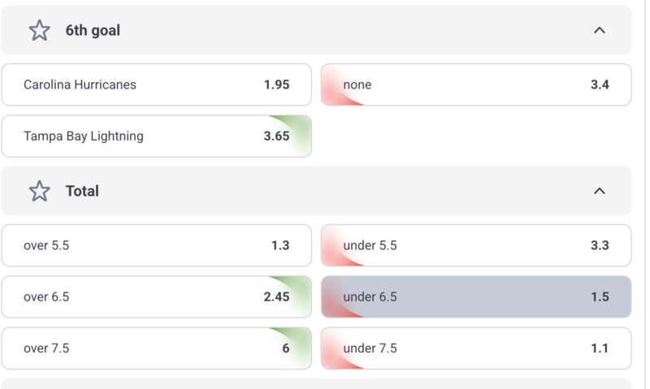Click the 1.95 odds value
650x389 pixels.
tap(276, 84)
